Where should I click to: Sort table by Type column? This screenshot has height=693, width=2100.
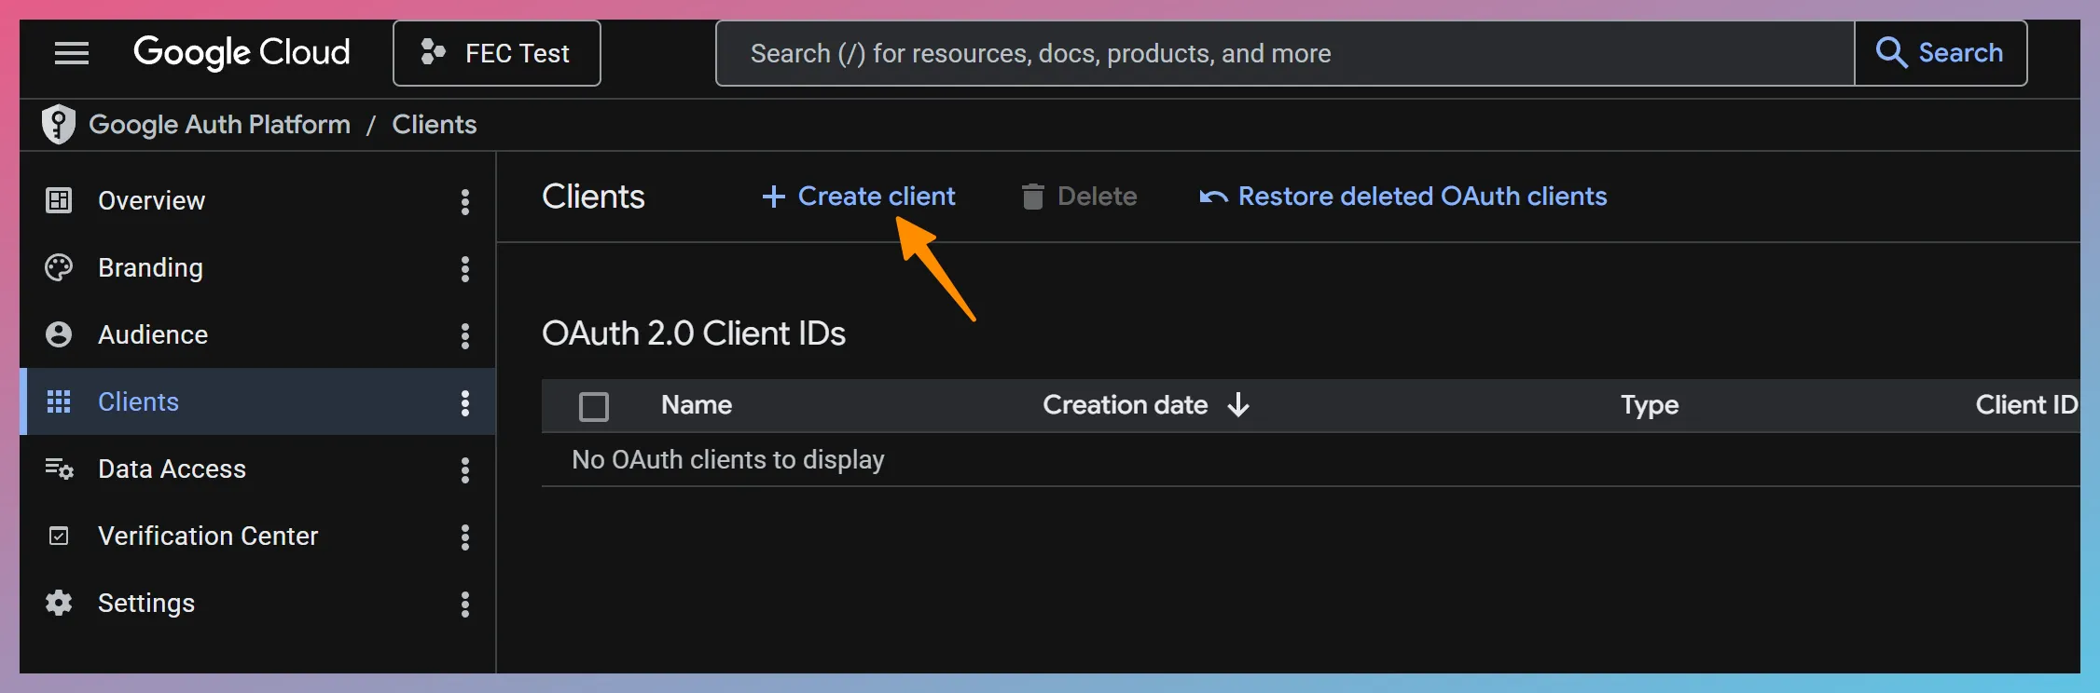click(x=1650, y=405)
